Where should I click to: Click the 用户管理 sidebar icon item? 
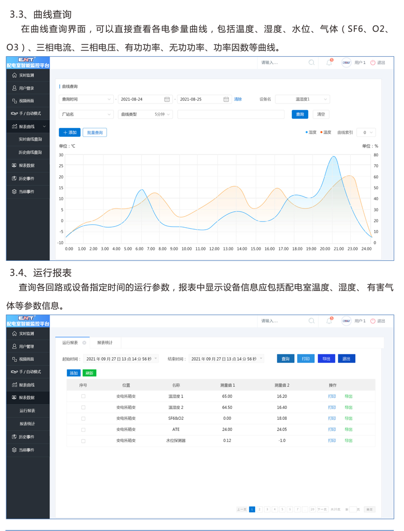(x=14, y=347)
